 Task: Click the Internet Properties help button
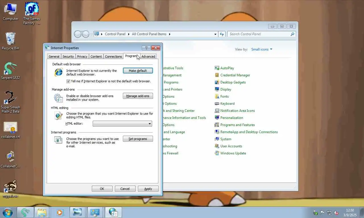coord(146,48)
